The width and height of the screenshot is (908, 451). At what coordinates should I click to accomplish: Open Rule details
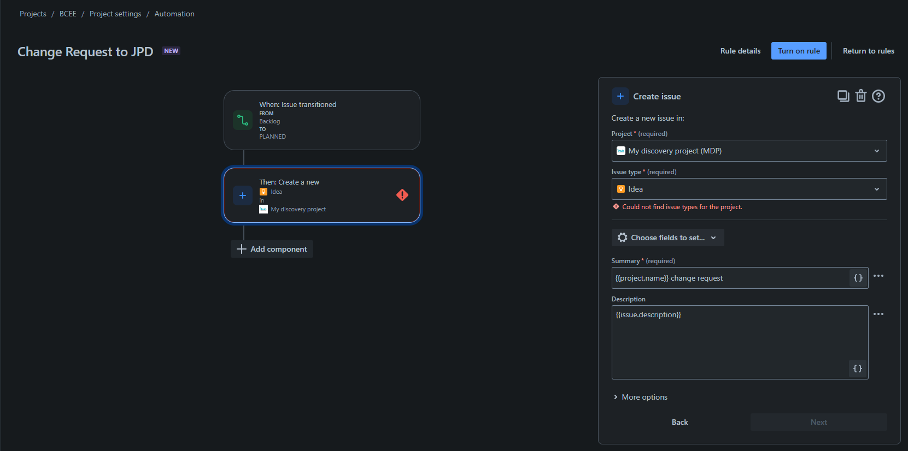click(x=740, y=51)
